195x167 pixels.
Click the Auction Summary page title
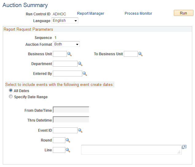click(25, 5)
